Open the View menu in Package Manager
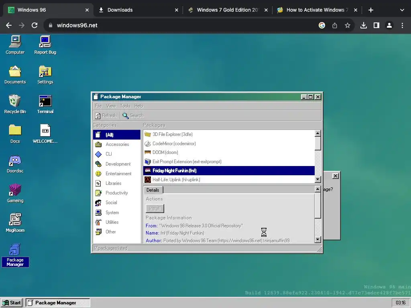Viewport: 411px width, 308px height. pyautogui.click(x=111, y=106)
